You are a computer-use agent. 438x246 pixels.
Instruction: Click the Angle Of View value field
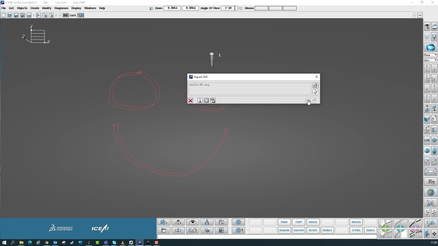point(229,8)
